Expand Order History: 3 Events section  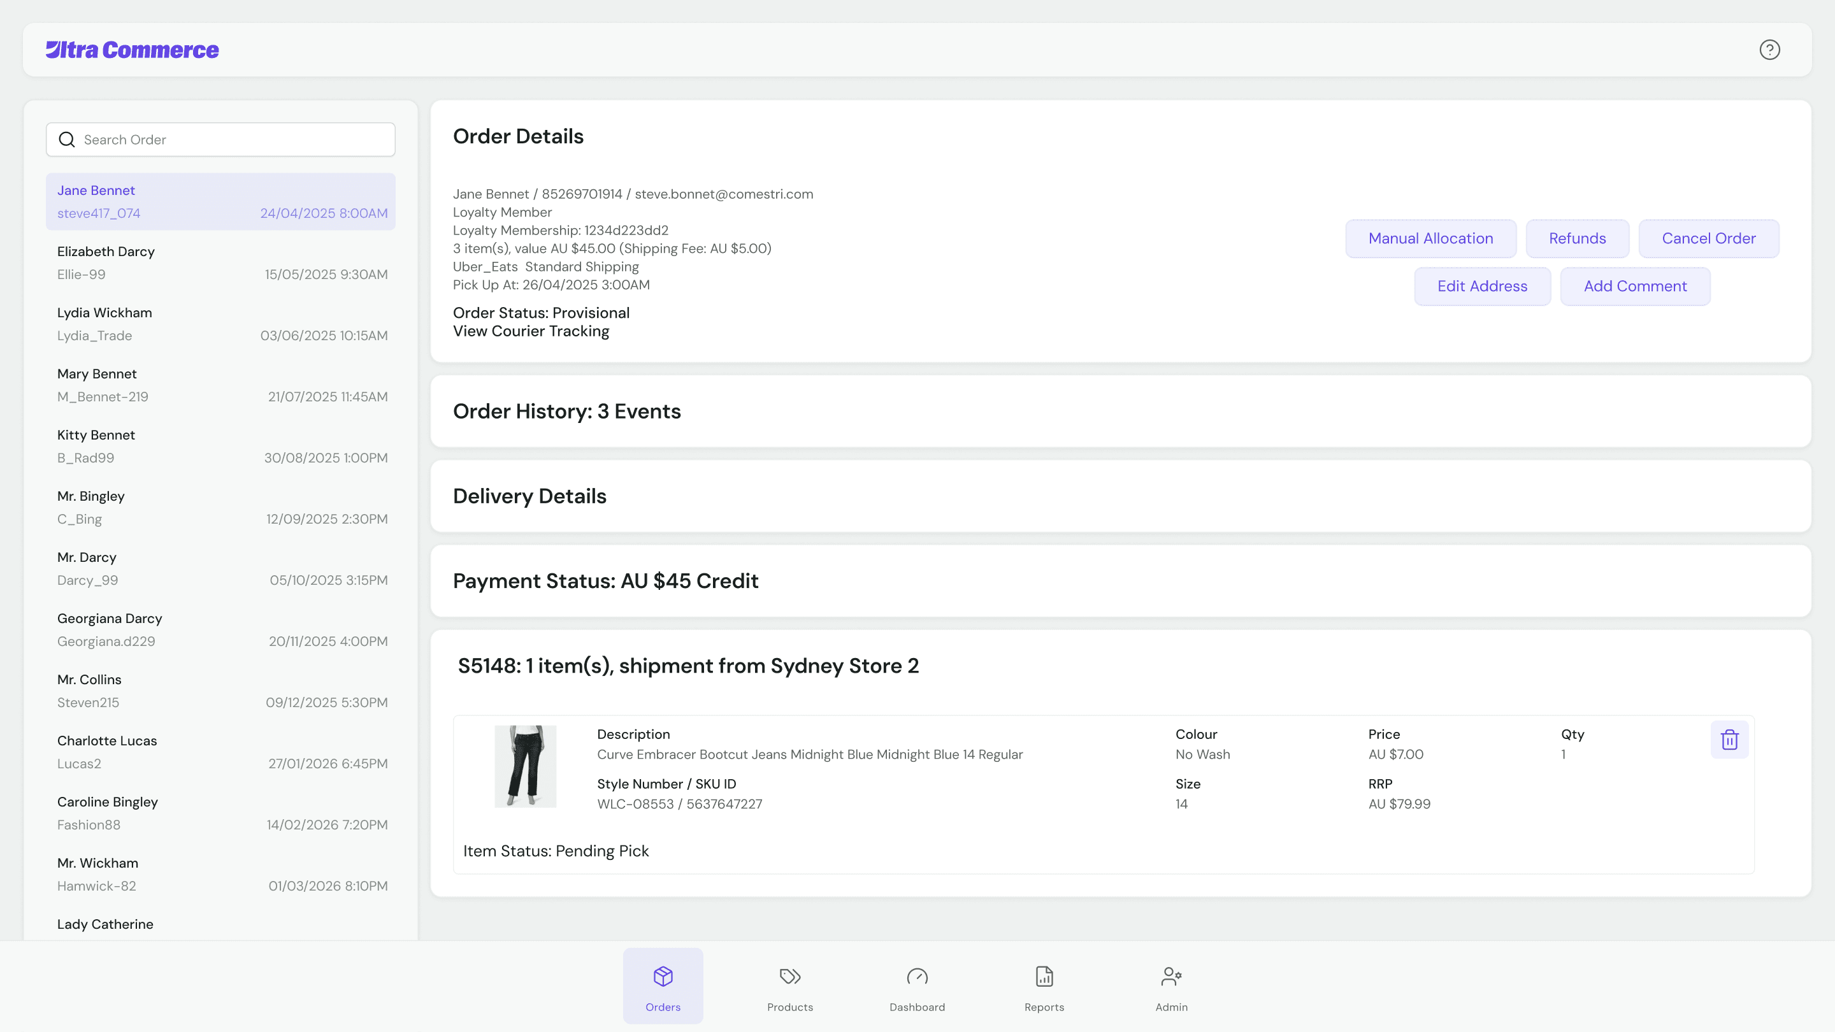click(566, 412)
